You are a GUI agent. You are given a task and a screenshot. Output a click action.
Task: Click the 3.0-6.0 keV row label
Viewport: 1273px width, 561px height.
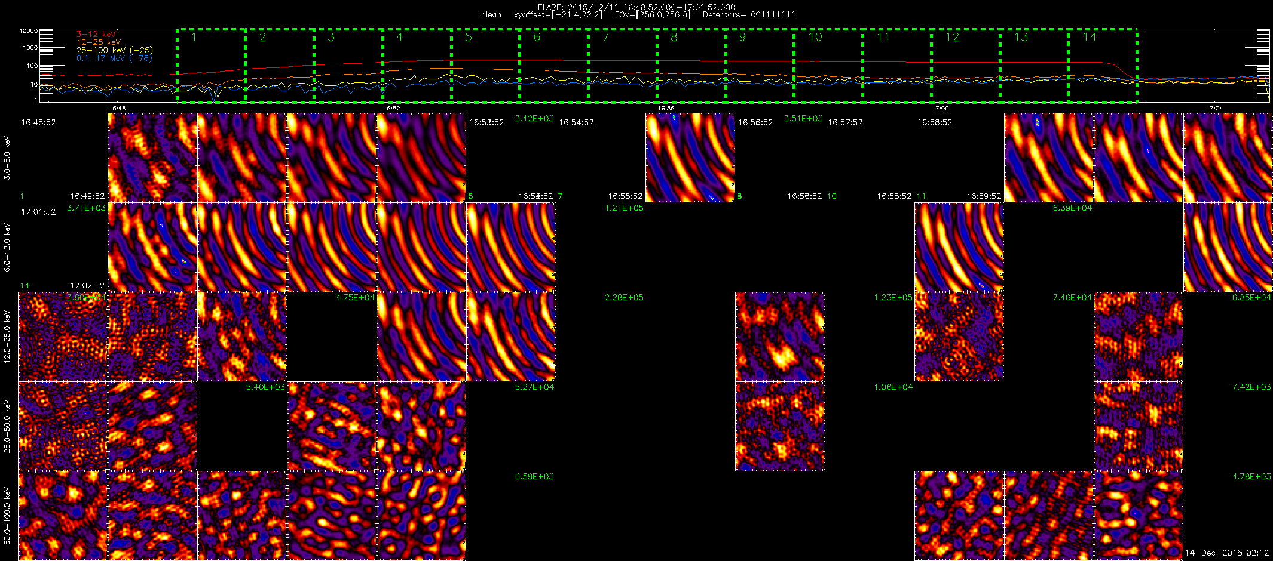[7, 158]
